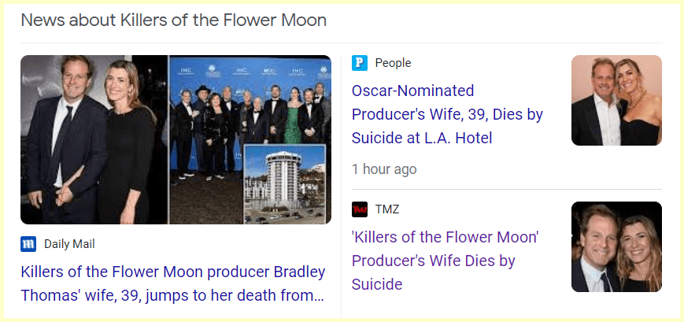The height and width of the screenshot is (322, 684).
Task: Open TMZ's "Producer's Wife Dies" headline
Action: click(x=445, y=260)
